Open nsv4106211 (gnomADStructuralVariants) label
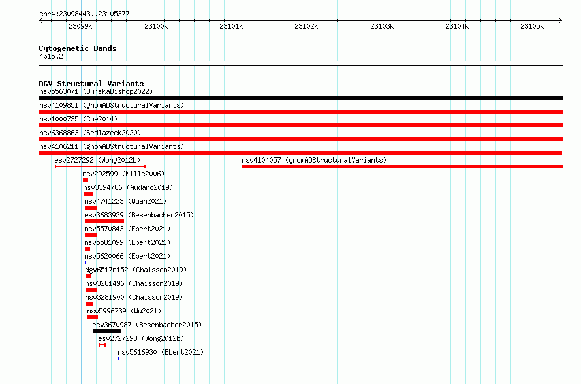 (x=112, y=146)
